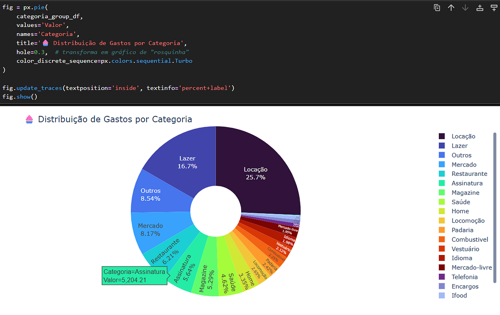The height and width of the screenshot is (315, 500).
Task: Click the Assinatura tooltip showing Valor 5,204.21
Action: 134,275
